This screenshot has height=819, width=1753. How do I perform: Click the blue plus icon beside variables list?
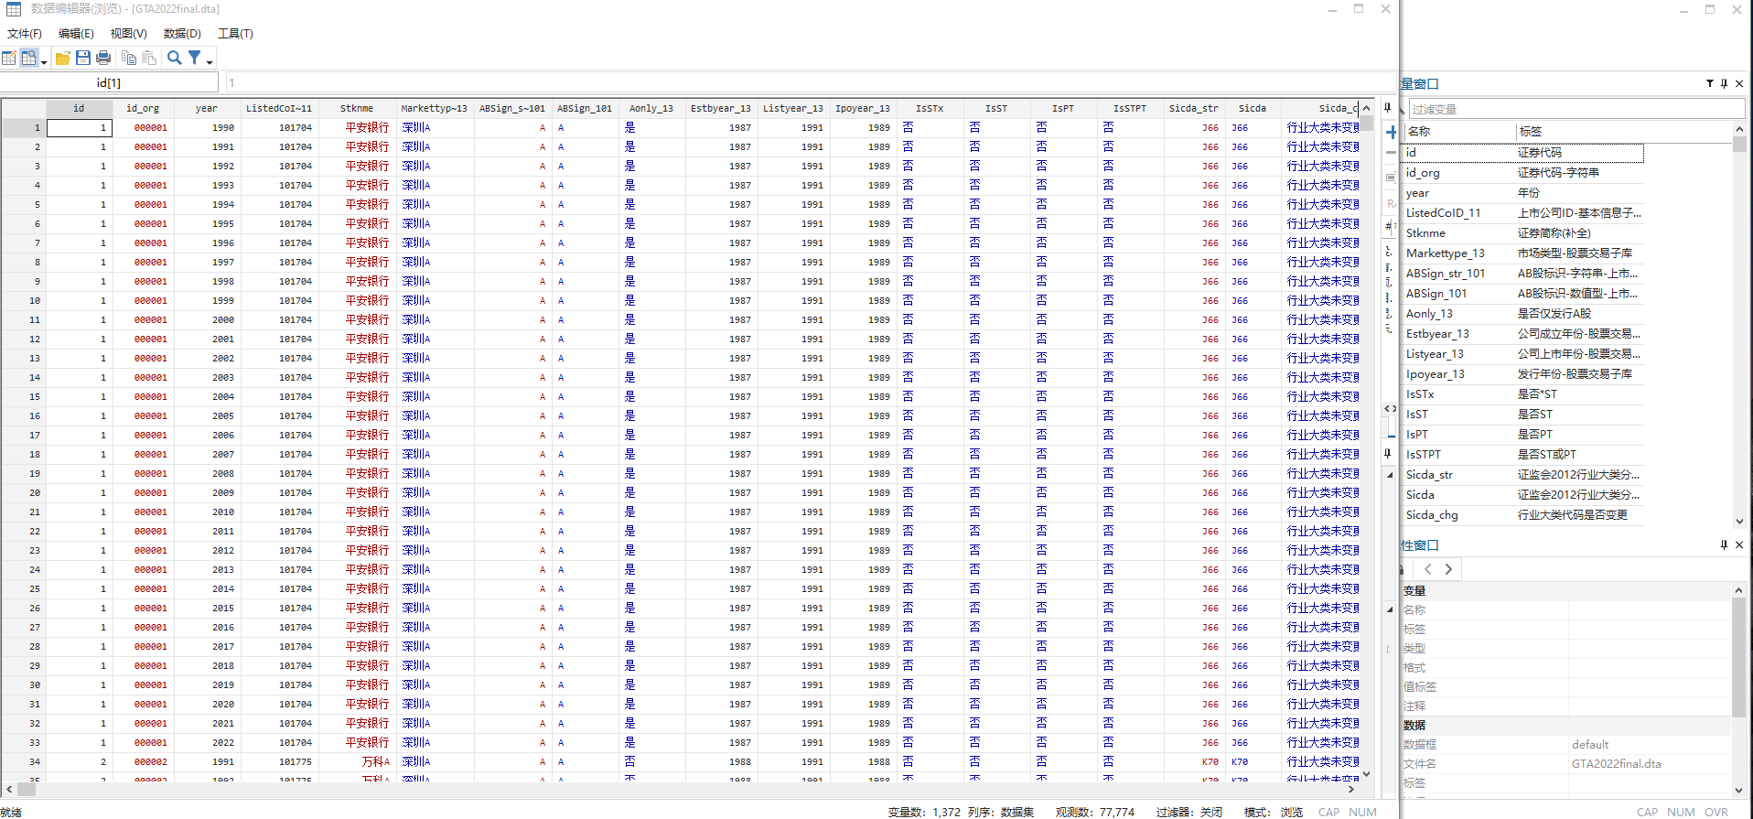[1392, 132]
